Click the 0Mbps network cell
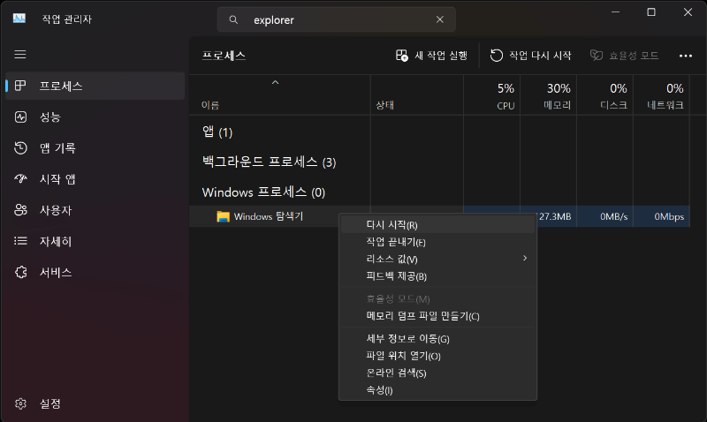Viewport: 707px width, 422px height. pyautogui.click(x=661, y=216)
